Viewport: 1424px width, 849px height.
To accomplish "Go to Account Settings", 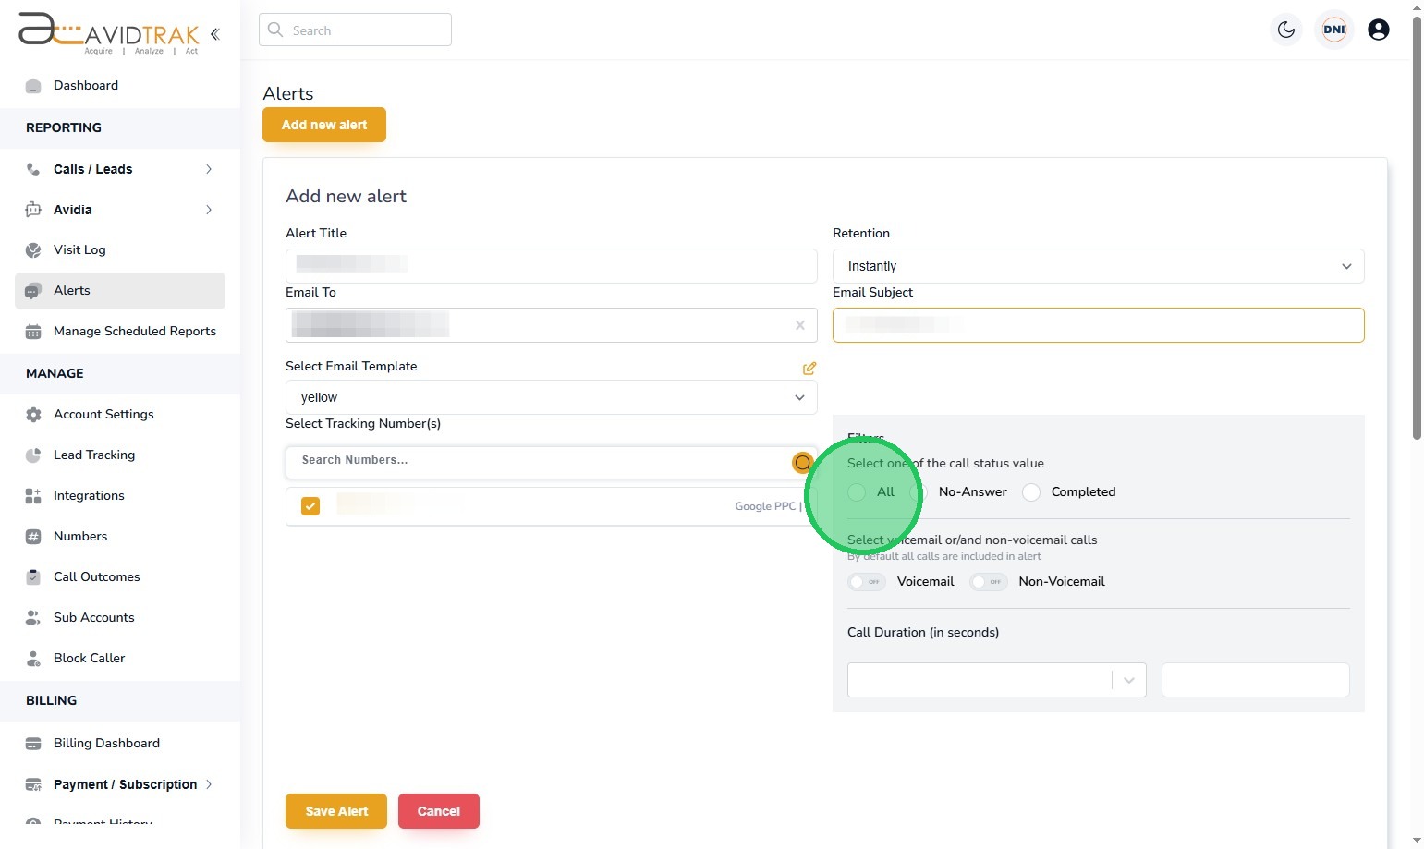I will pyautogui.click(x=103, y=414).
